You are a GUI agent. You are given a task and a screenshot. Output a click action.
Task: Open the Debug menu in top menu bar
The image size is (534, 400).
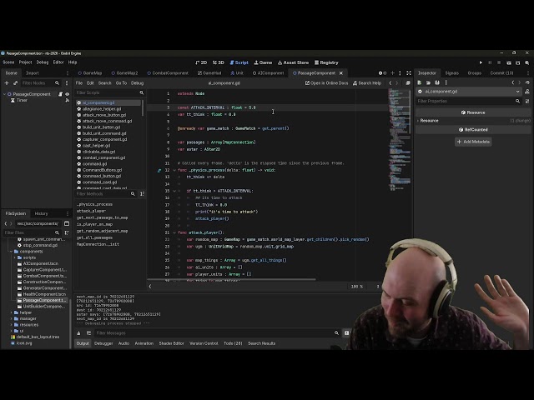tap(43, 62)
